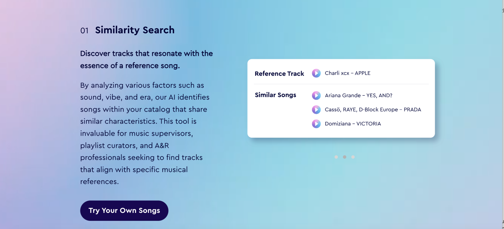Click the 'By analyzing various factors' description paragraph
504x229 pixels.
click(x=145, y=133)
